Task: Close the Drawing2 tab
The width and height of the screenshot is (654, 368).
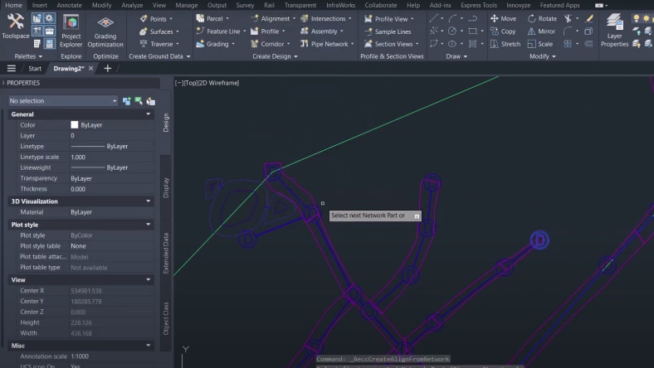Action: click(x=90, y=68)
